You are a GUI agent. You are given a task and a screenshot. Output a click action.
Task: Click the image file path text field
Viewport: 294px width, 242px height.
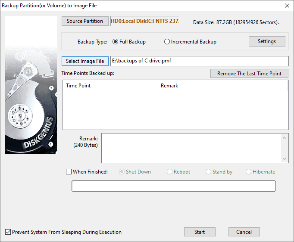pos(199,61)
